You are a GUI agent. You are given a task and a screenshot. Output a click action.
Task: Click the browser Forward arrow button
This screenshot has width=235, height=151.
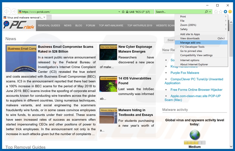(14, 11)
